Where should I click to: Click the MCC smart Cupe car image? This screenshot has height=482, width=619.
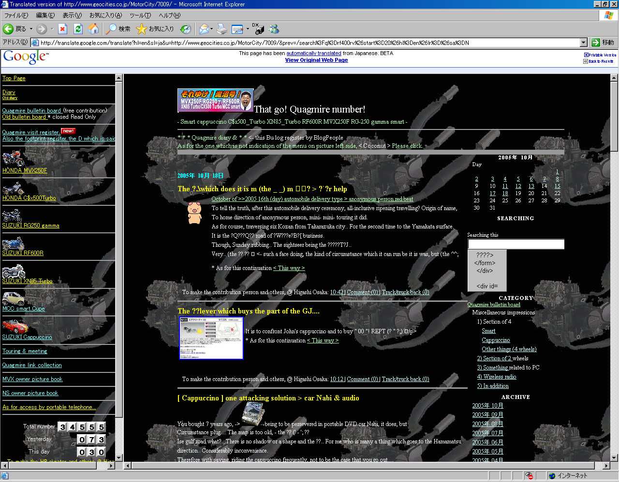(13, 298)
